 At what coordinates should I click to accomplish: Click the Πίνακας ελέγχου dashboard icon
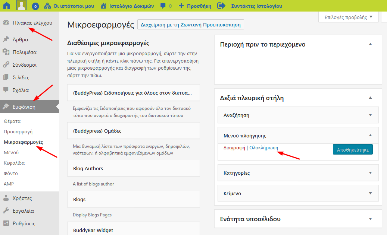point(6,23)
